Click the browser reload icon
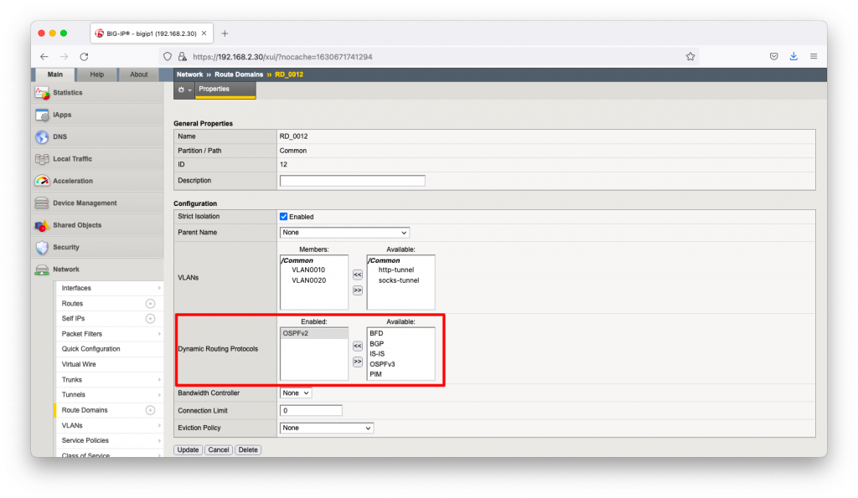 [x=84, y=57]
